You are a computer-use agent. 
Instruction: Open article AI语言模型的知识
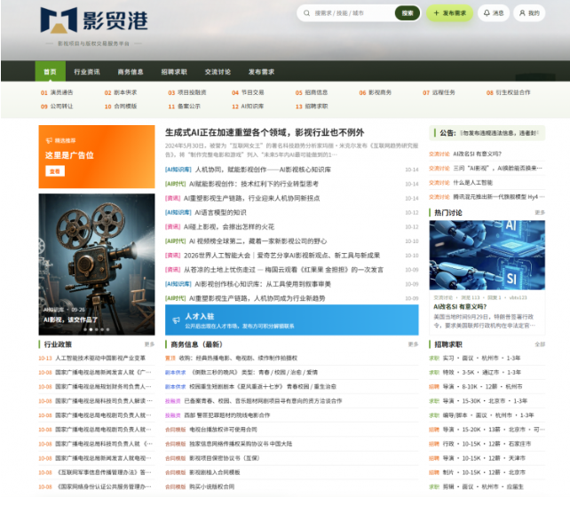coord(220,212)
